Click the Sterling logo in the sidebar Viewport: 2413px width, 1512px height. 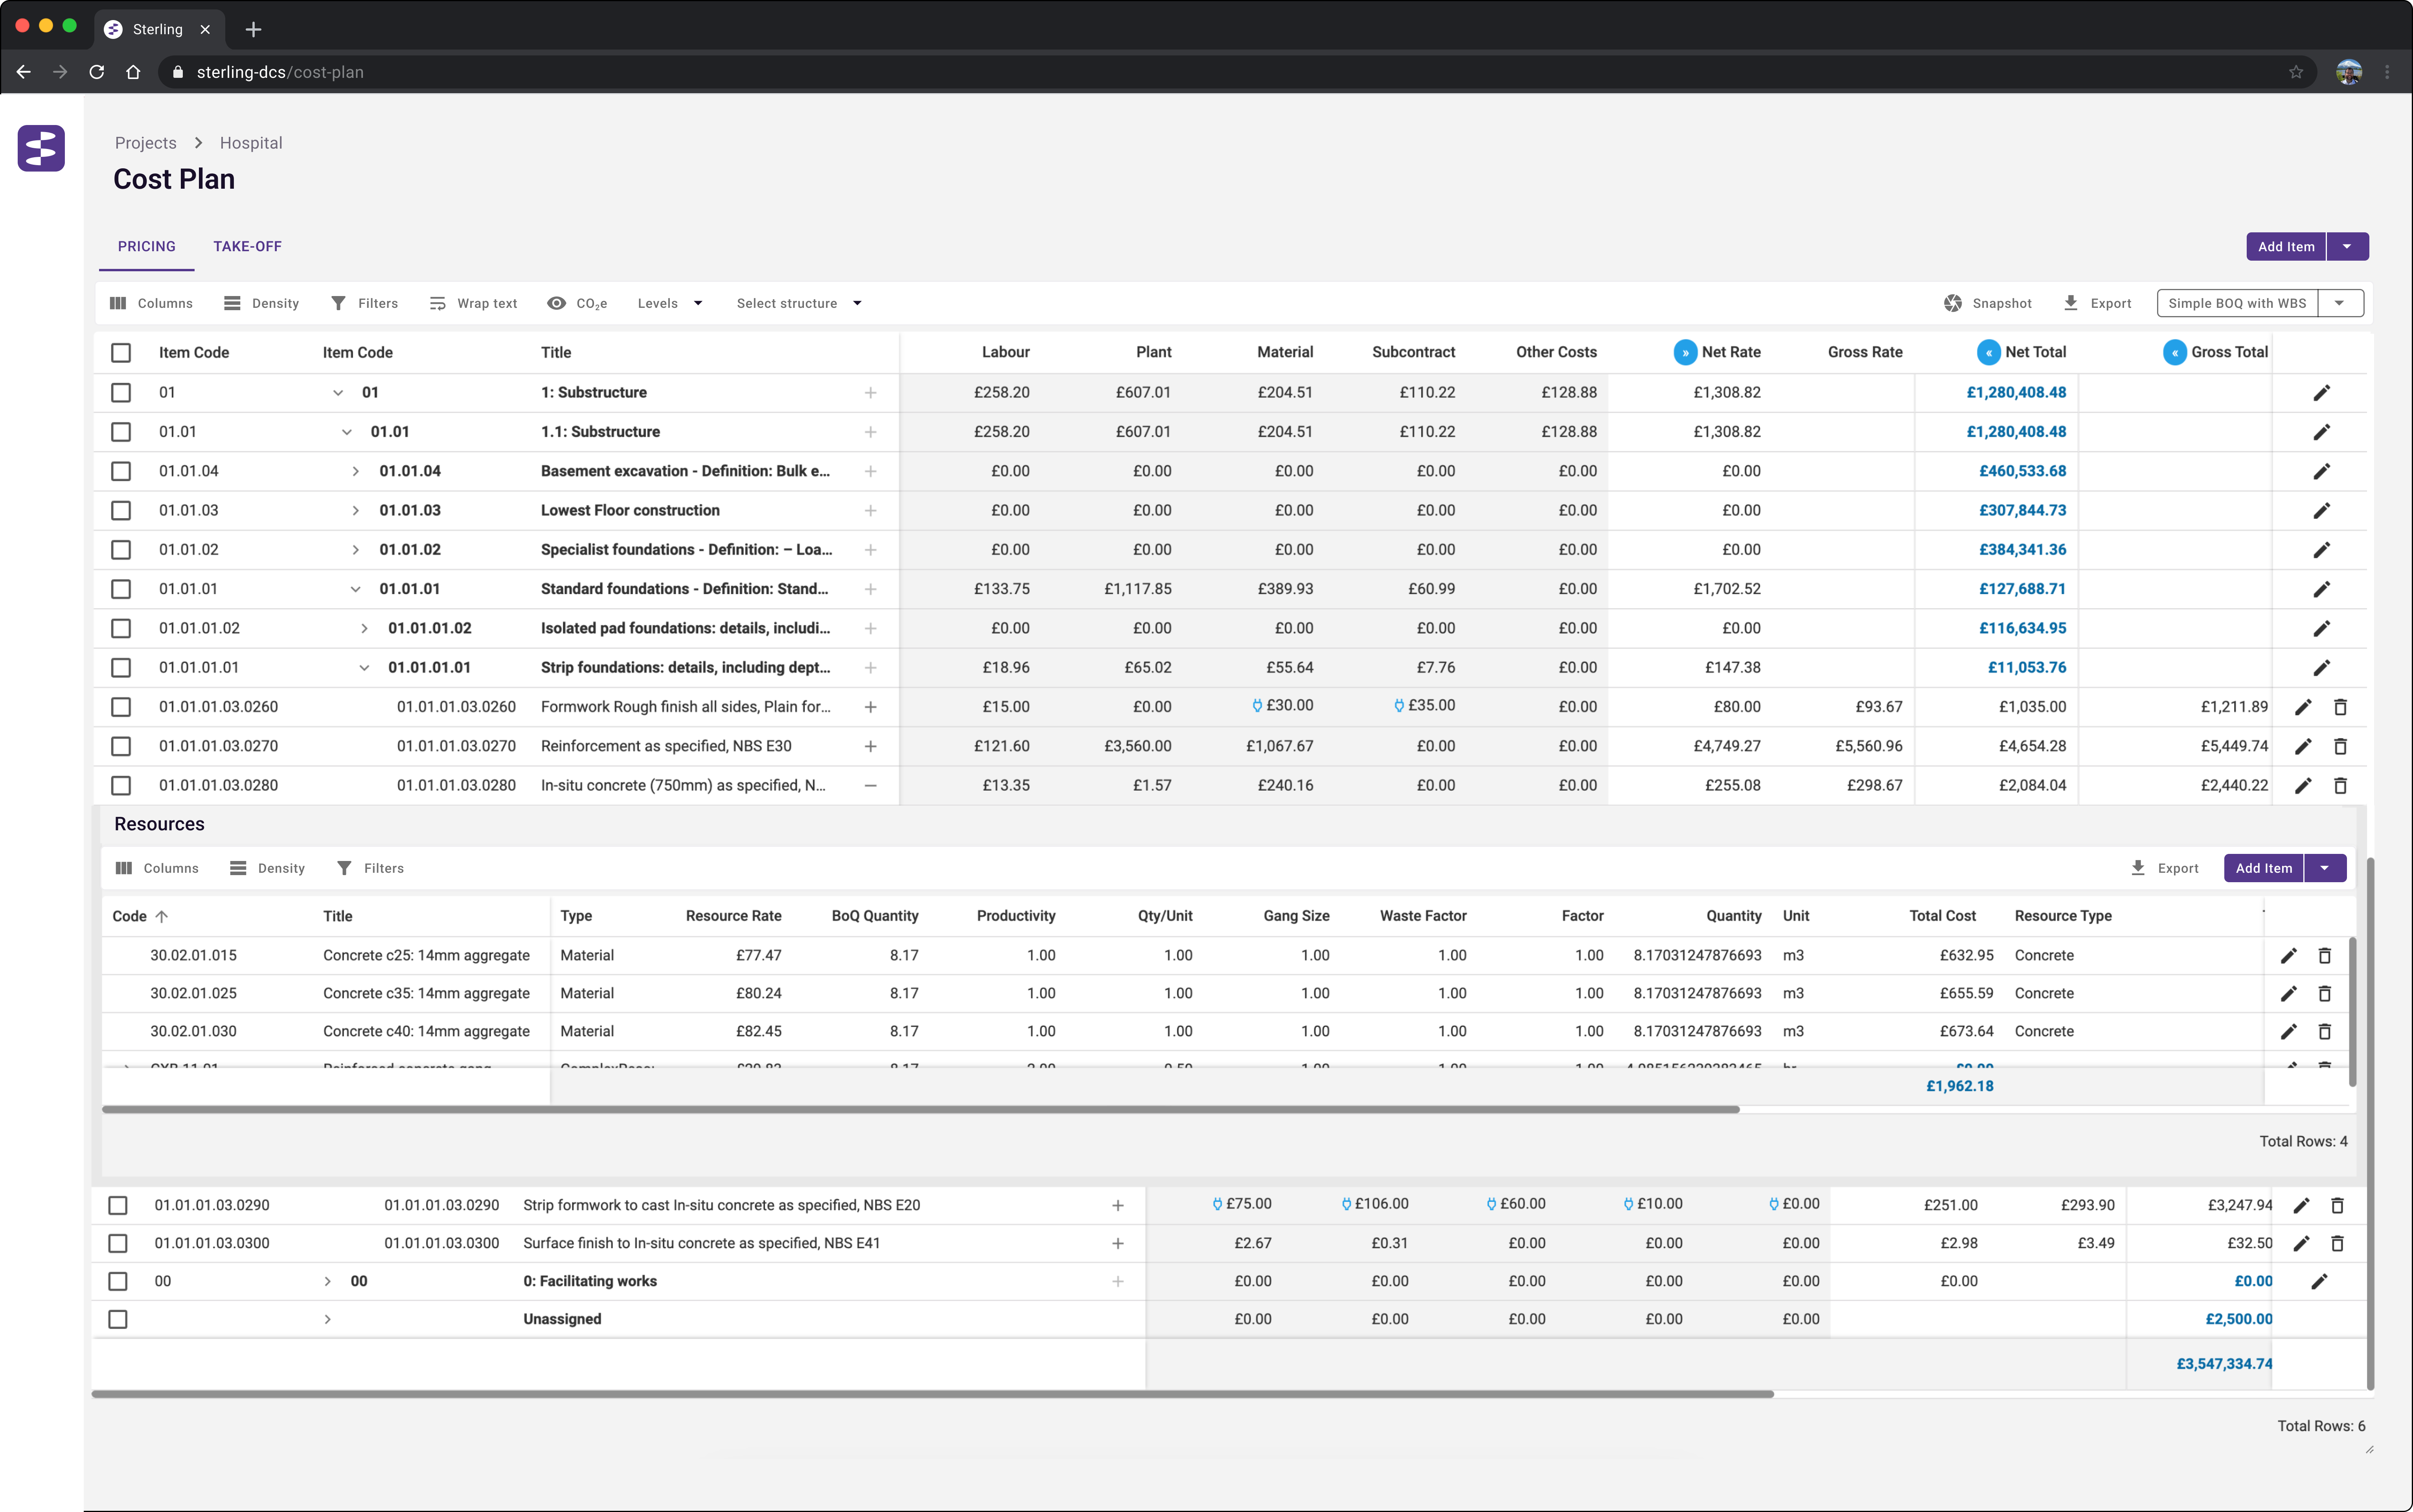(x=41, y=148)
